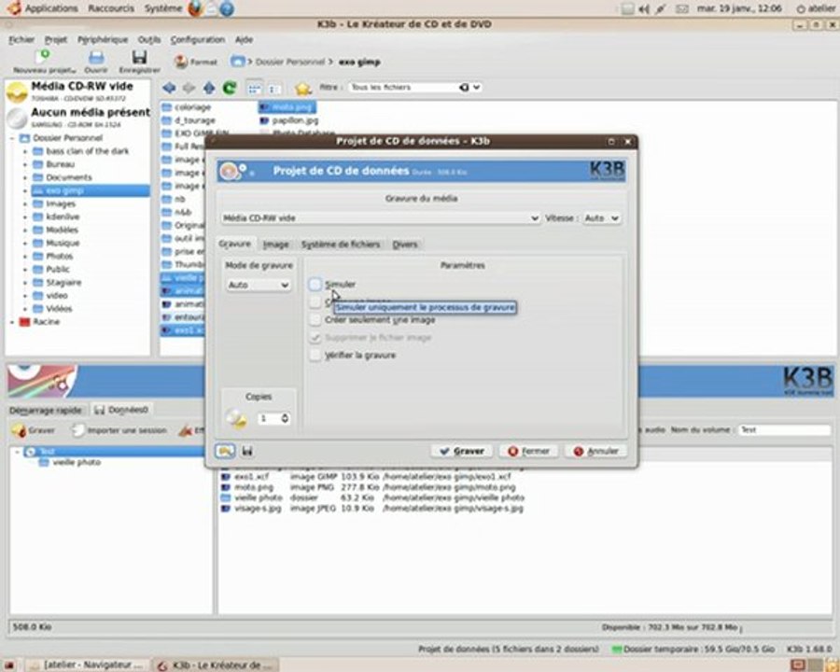Click the greyed forward arrow icon
Screen dimensions: 840x672
(189, 88)
